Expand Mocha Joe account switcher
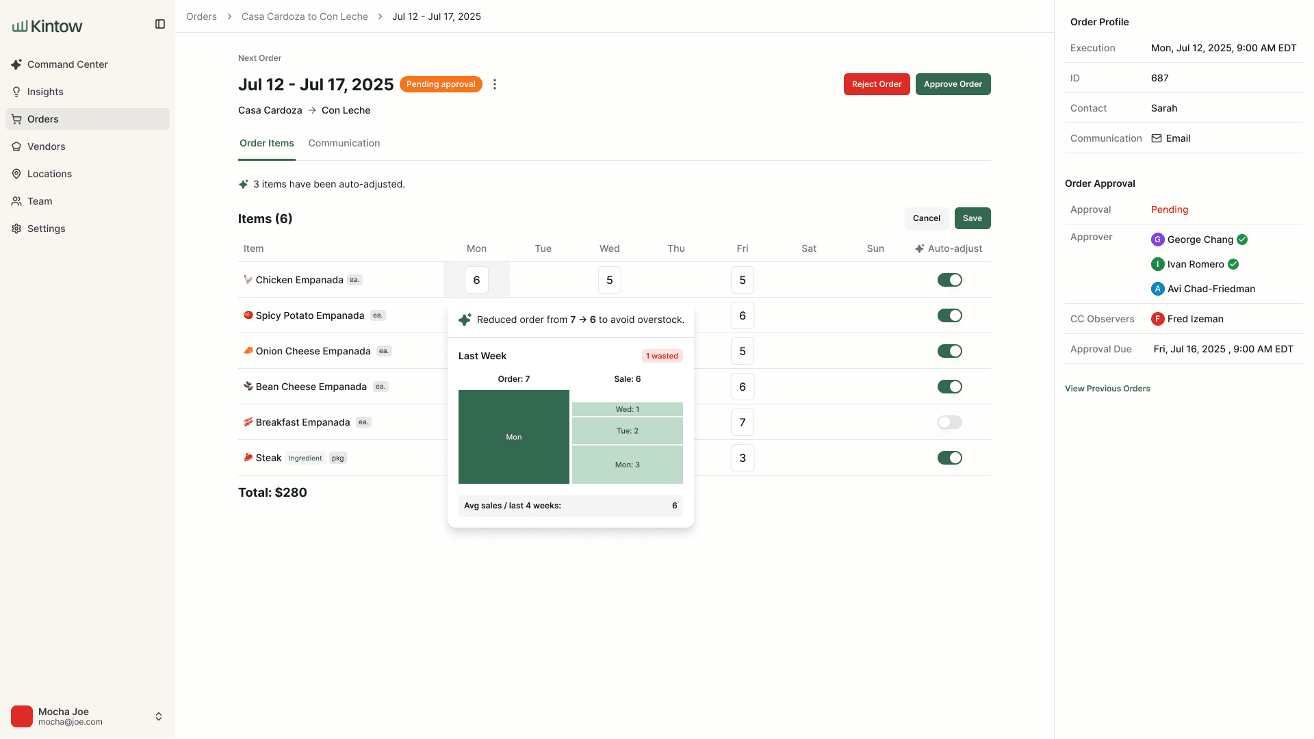The height and width of the screenshot is (739, 1314). coord(159,716)
